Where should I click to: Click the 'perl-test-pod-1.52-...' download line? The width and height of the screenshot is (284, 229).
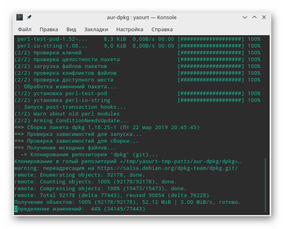click(x=139, y=39)
